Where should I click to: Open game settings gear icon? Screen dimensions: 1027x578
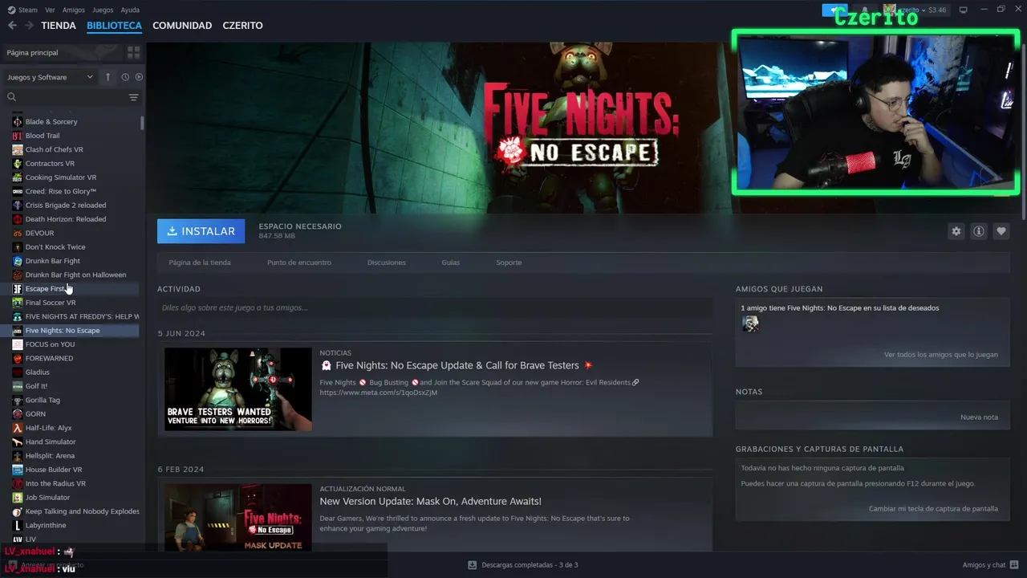click(956, 231)
